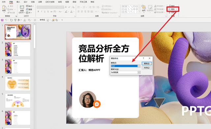Click the New Slide icon
Screen dimensions: 211x129
coord(22,7)
